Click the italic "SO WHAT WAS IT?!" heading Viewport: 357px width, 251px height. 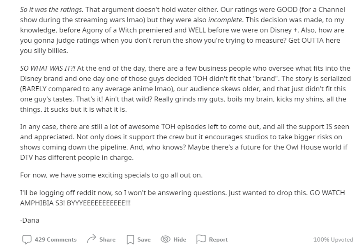pyautogui.click(x=48, y=68)
